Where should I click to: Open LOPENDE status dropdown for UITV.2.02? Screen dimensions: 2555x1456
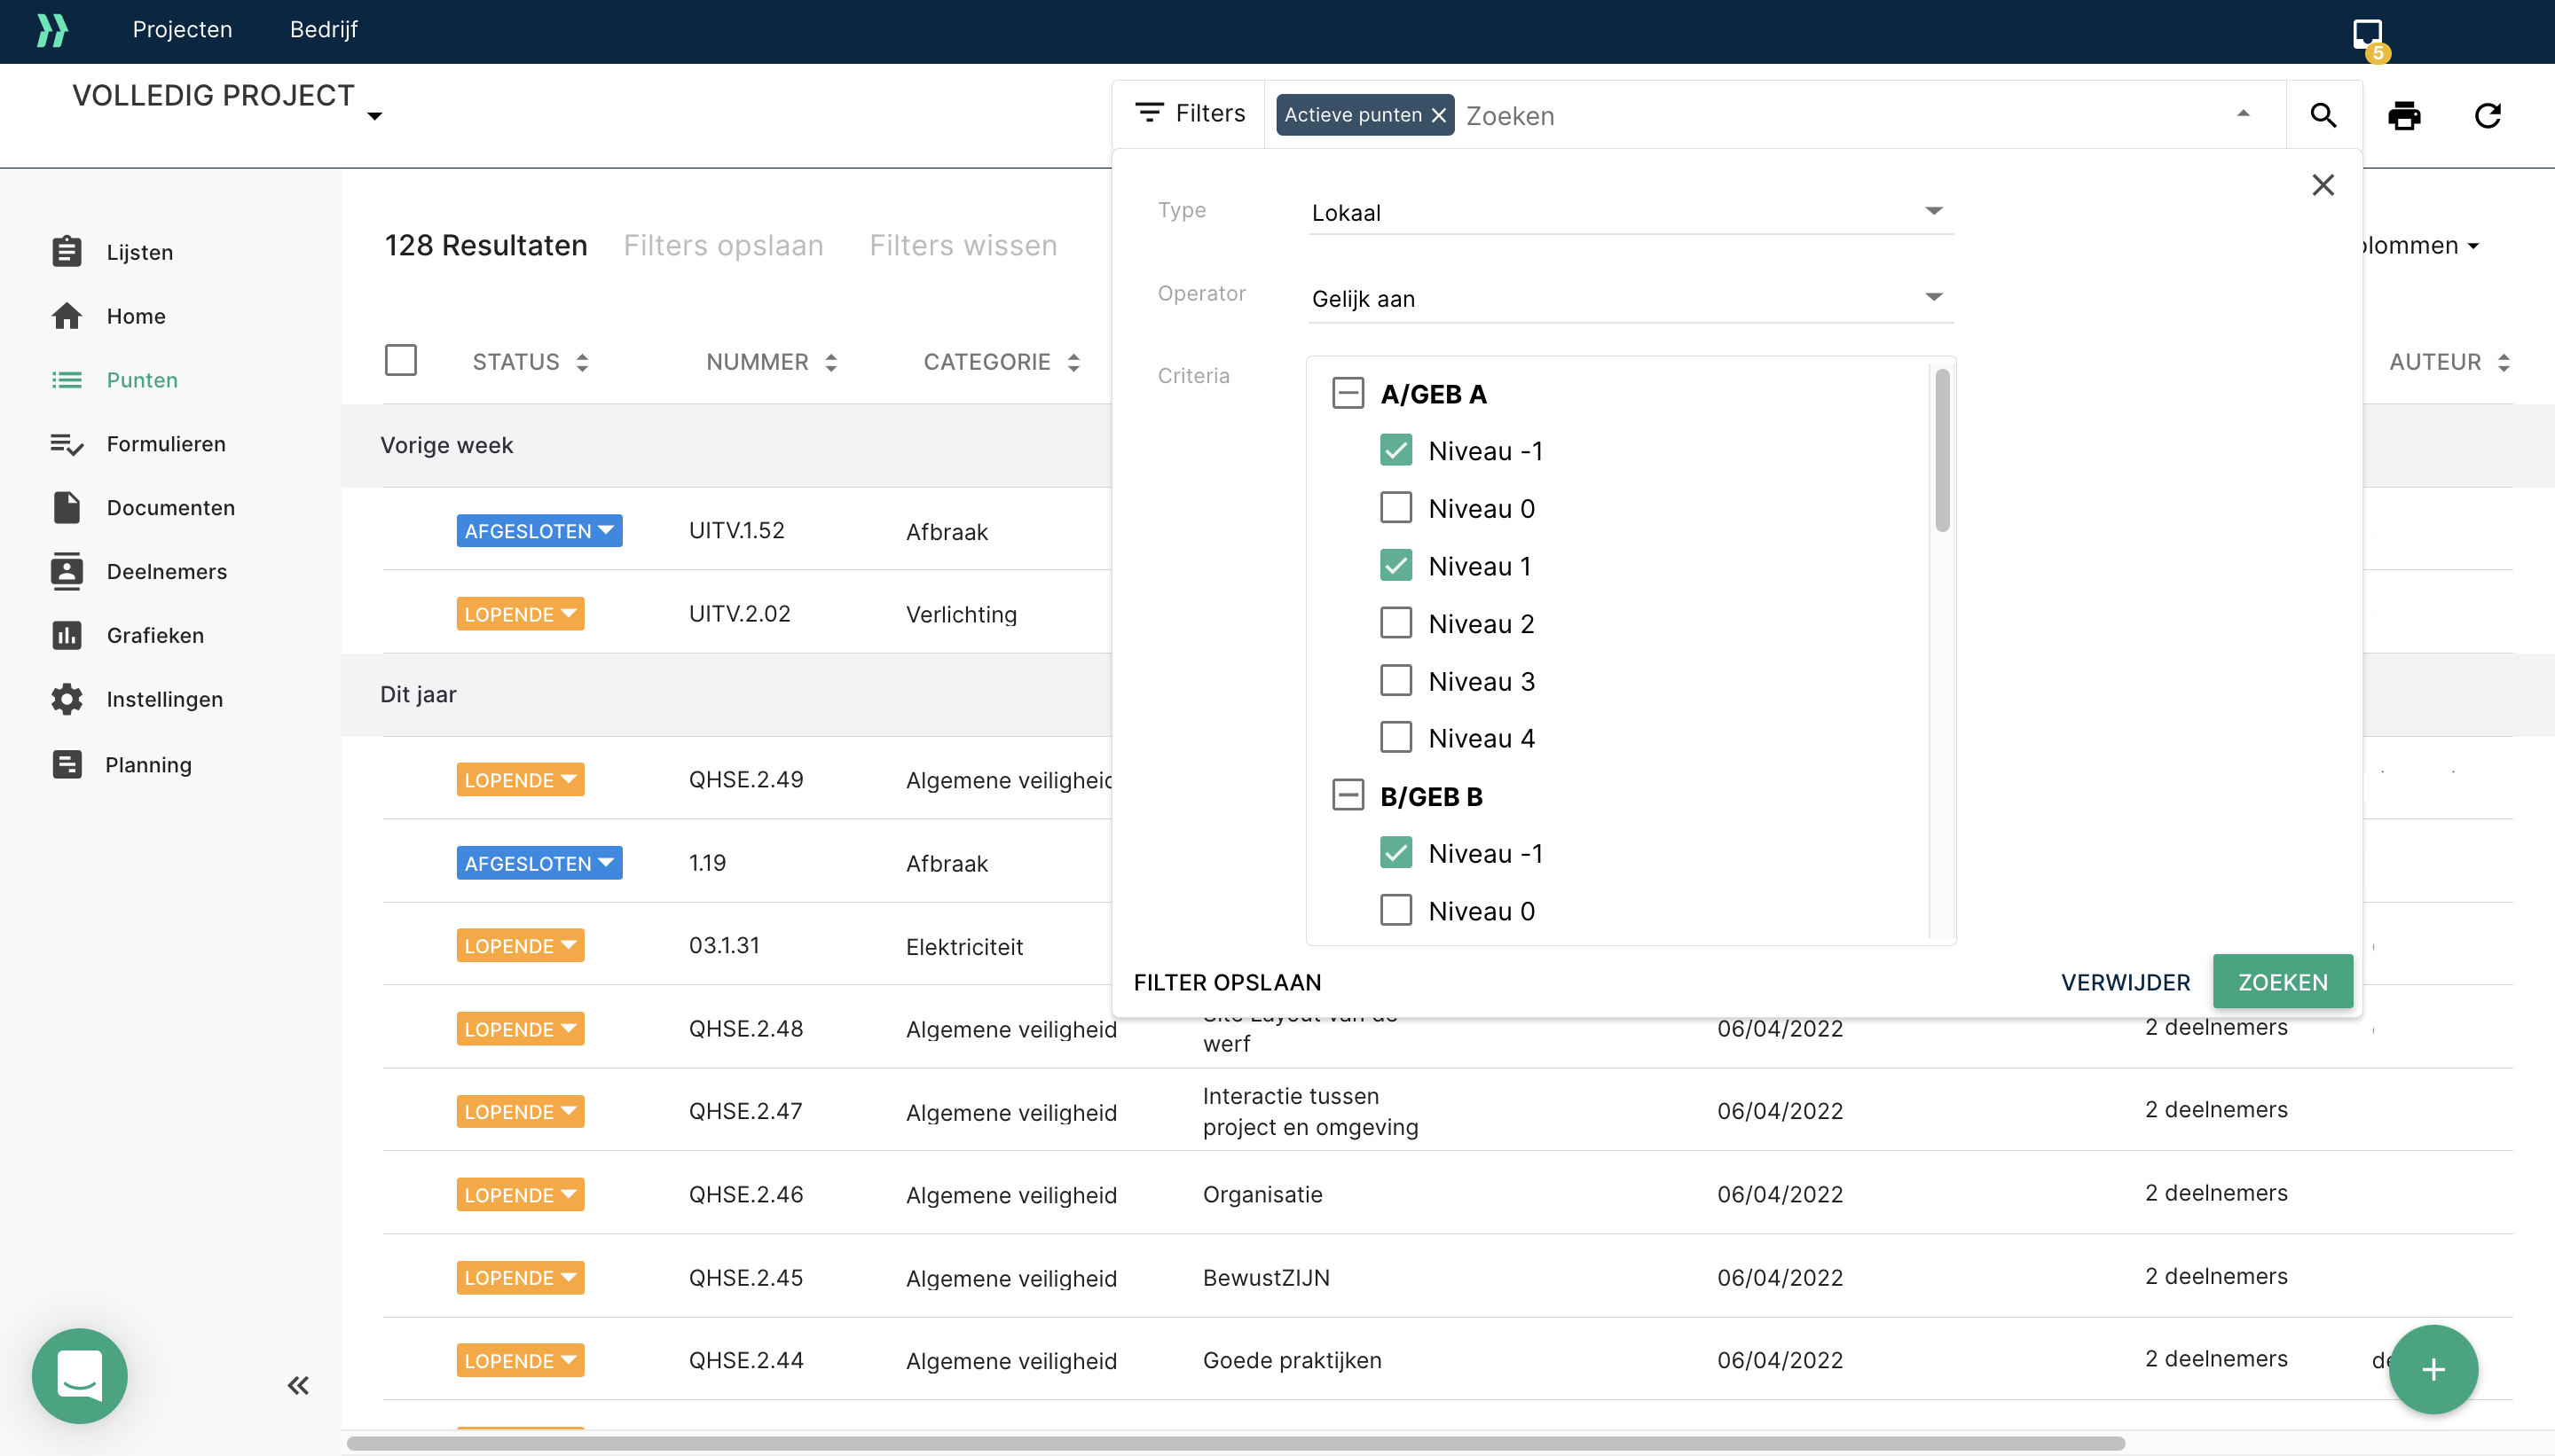[x=520, y=613]
